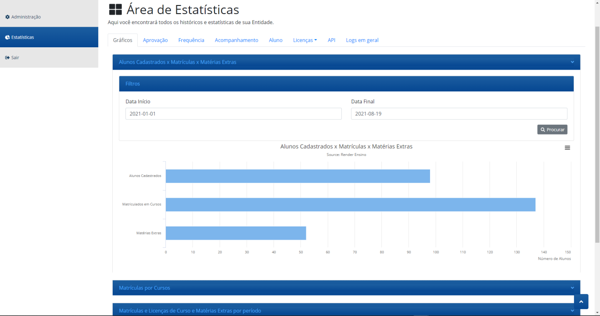
Task: Click the Administração gear icon
Action: pyautogui.click(x=7, y=16)
